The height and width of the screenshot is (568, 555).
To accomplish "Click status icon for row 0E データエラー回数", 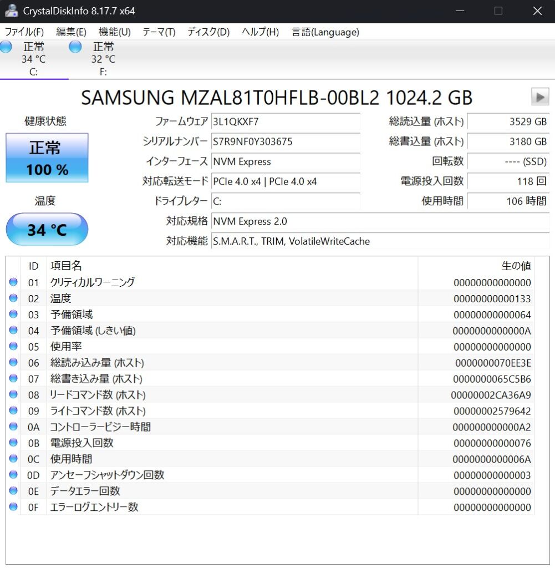I will 13,490.
